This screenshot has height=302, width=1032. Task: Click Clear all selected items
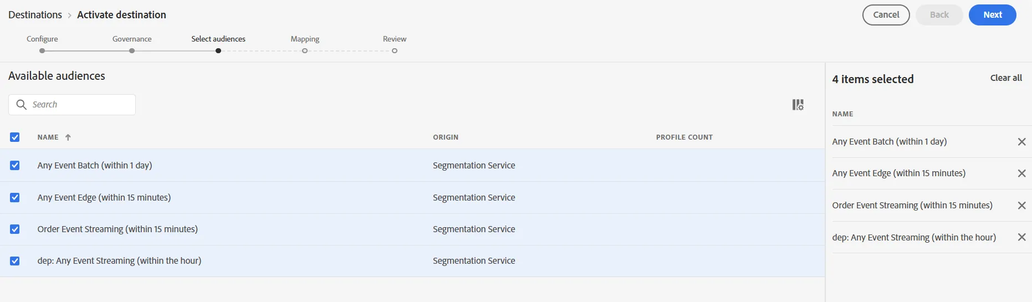[1006, 78]
